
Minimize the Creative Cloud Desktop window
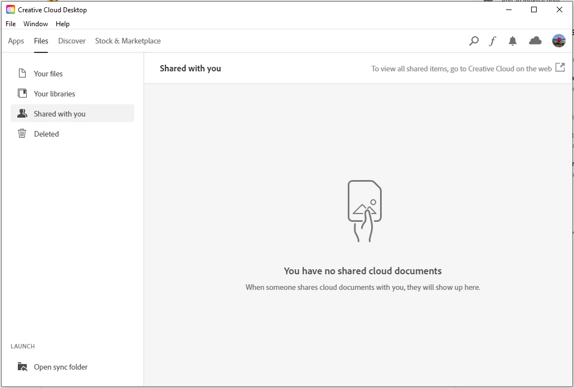point(508,9)
